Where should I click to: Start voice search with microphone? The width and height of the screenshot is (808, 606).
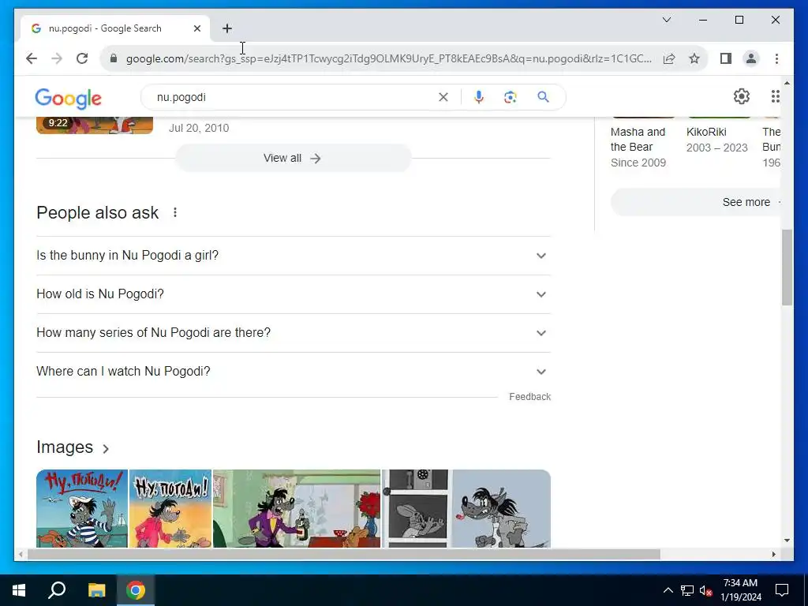point(479,97)
